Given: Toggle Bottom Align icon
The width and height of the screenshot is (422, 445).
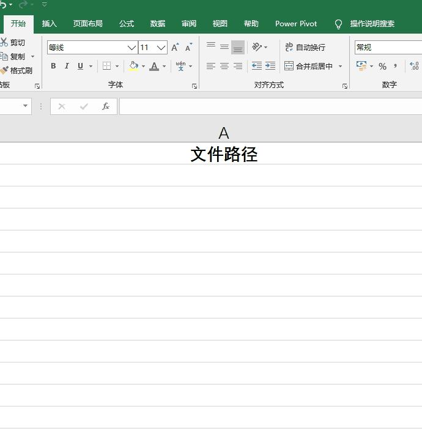Looking at the screenshot, I should pyautogui.click(x=238, y=47).
